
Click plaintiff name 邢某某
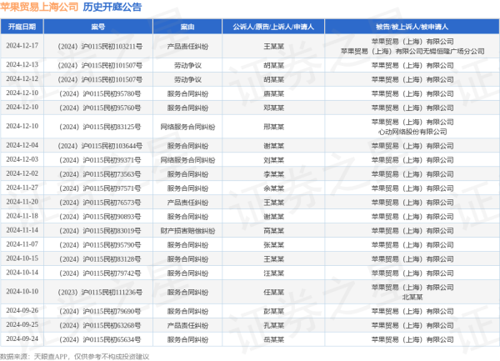(x=273, y=127)
